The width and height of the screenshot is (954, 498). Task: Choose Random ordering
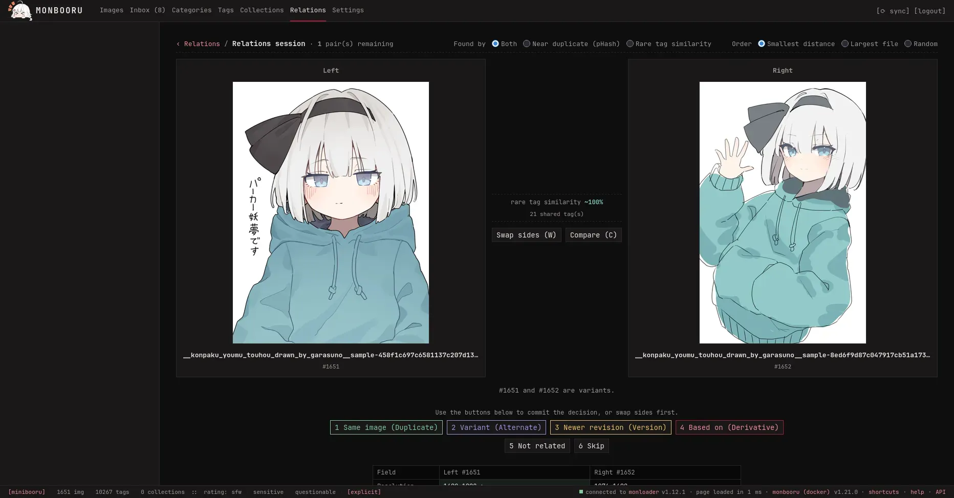pos(908,44)
